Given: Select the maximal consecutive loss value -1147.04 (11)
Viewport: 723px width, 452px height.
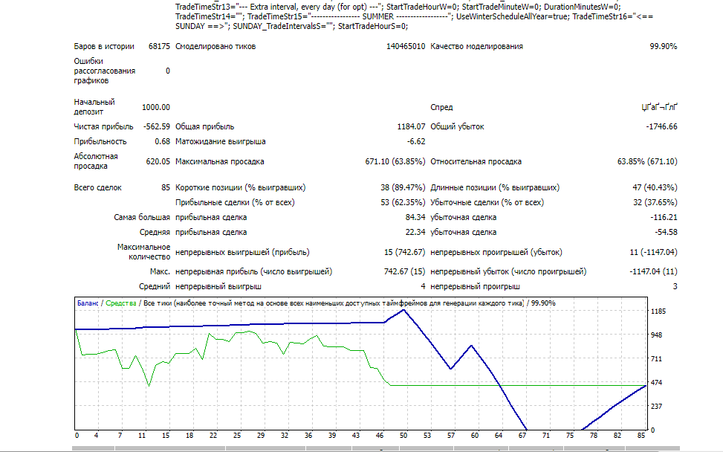Looking at the screenshot, I should 653,271.
